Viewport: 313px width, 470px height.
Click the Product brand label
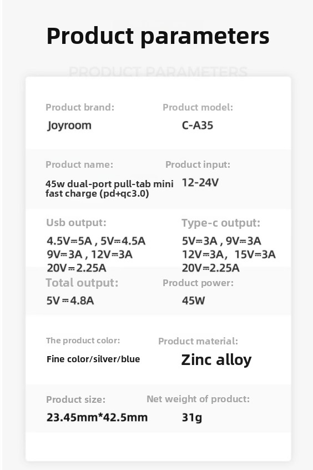pyautogui.click(x=80, y=107)
